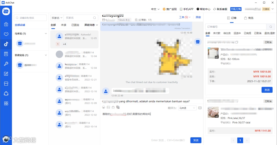Switch to the 商品 panel tab
Image resolution: width=277 pixels, height=145 pixels.
pos(249,18)
